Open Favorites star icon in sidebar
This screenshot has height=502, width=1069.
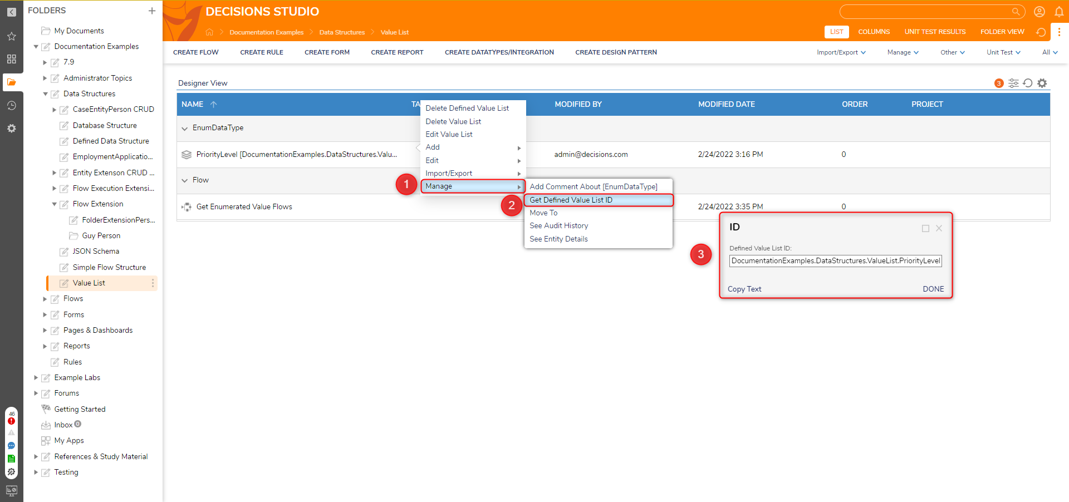click(x=11, y=36)
